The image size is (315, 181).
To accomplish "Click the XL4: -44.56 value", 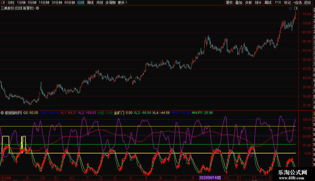I will point(161,113).
